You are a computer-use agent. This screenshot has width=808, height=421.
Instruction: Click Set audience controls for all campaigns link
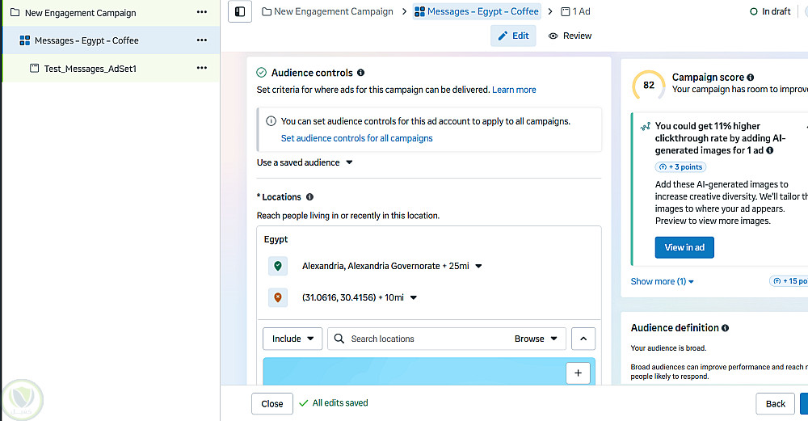coord(356,138)
